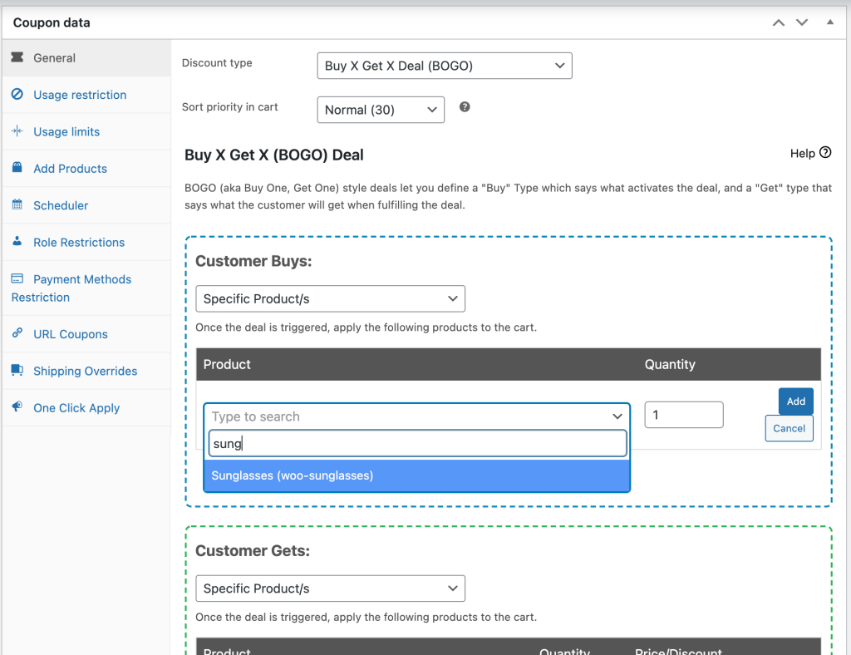The height and width of the screenshot is (655, 851).
Task: Open the Usage restriction tab
Action: point(86,95)
